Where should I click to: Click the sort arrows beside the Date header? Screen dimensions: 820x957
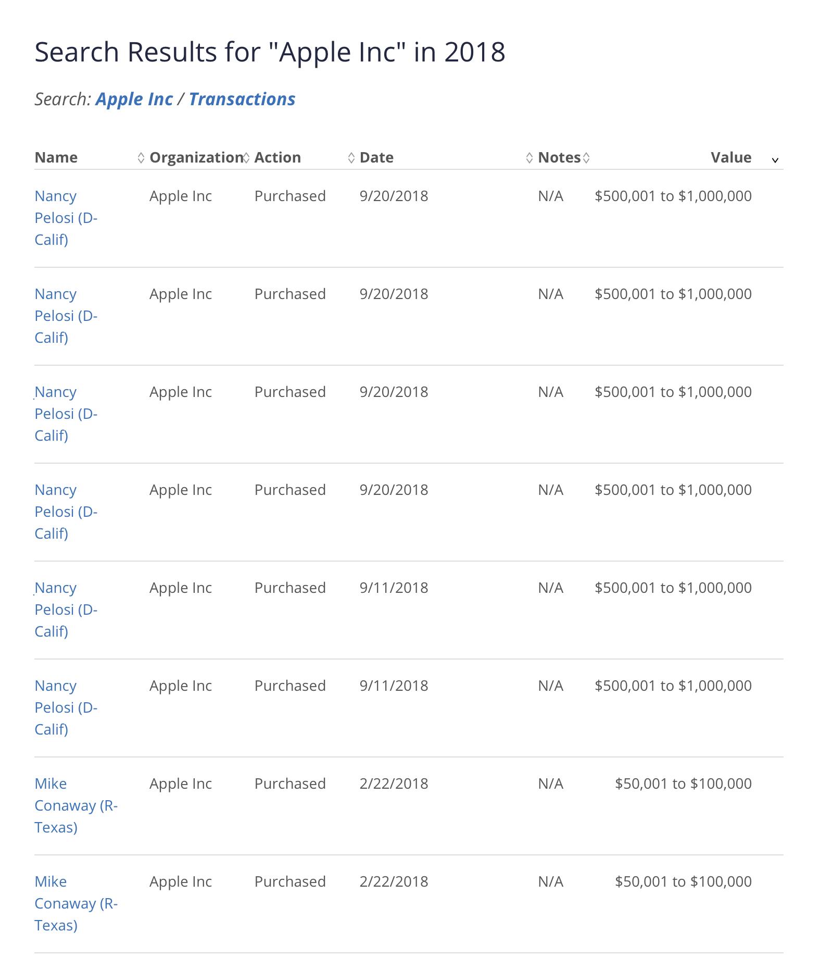coord(529,158)
